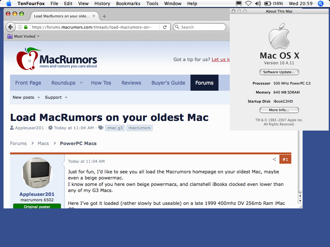Screen dimensions: 330x247
Task: Open the File menu
Action: click(x=54, y=4)
